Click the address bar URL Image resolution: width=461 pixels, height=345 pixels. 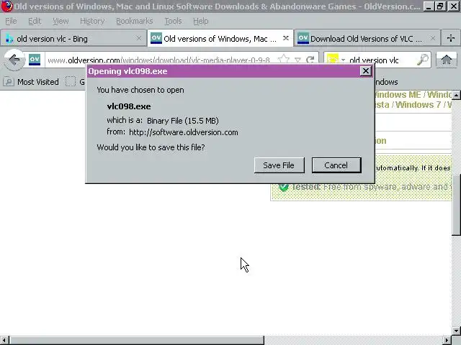tap(158, 60)
